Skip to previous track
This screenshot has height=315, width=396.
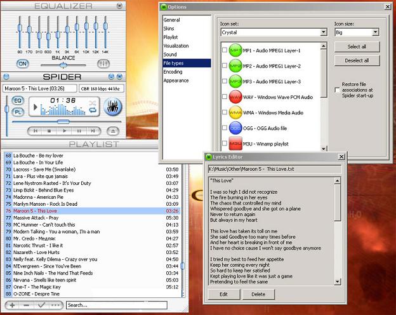[x=36, y=131]
